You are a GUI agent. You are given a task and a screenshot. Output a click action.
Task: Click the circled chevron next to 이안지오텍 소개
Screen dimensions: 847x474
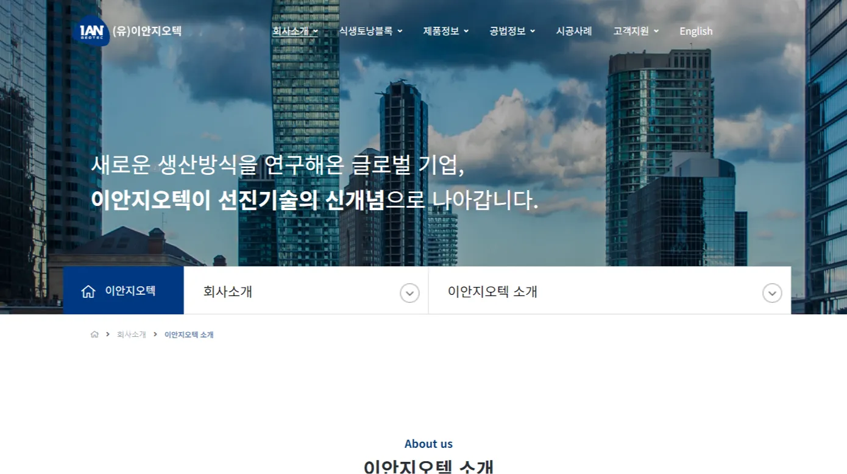772,293
